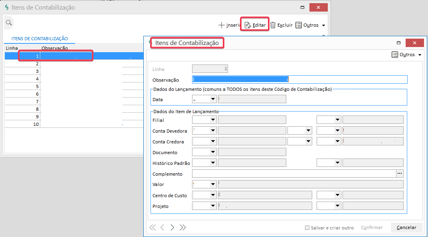Viewport: 428px width, 237px height.
Task: Select ITENS DE CONTABILIZAÇÃO tab
Action: [40, 39]
